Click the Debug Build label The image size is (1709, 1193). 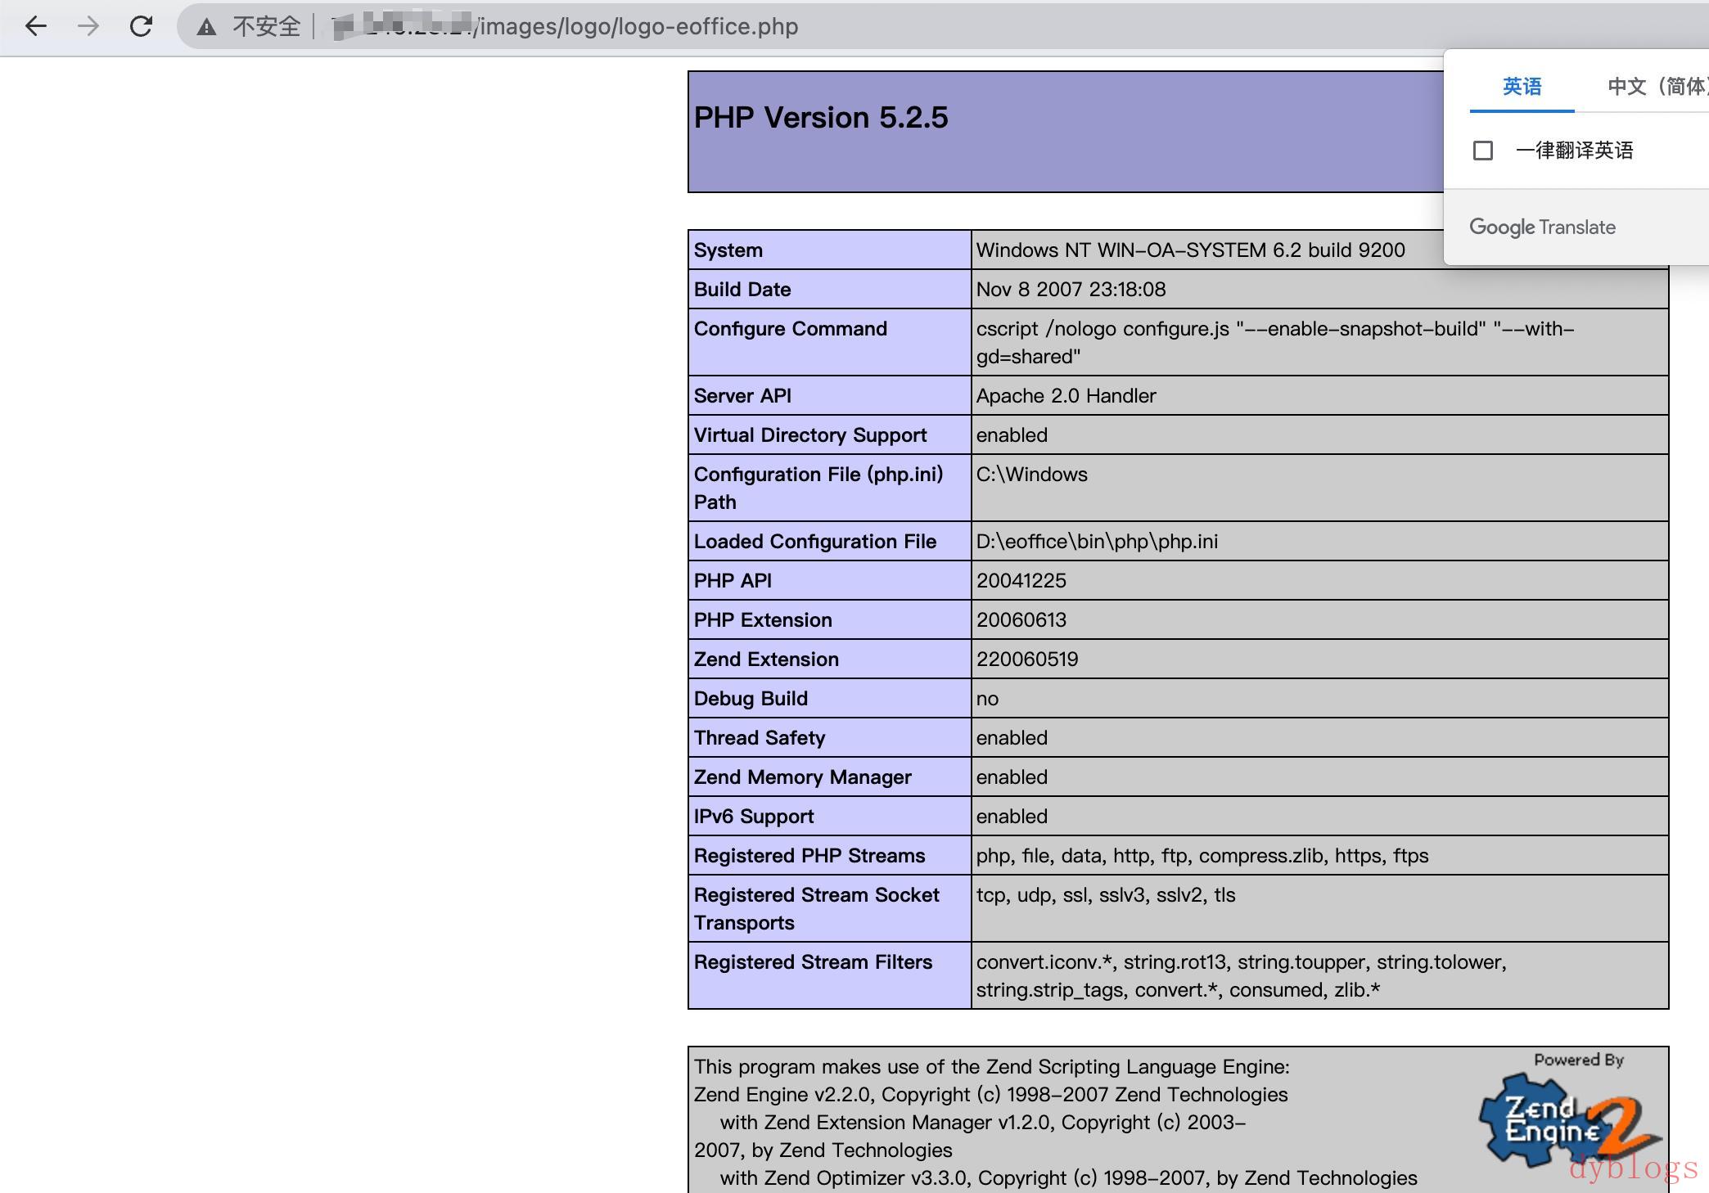point(751,699)
